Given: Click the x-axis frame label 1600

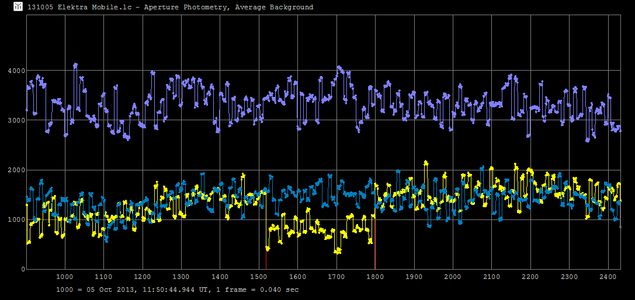Looking at the screenshot, I should [x=298, y=277].
